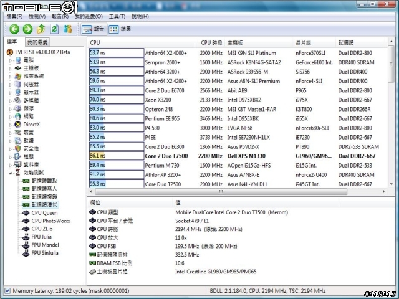Image resolution: width=399 pixels, height=299 pixels.
Task: Select the 安全性 shield icon
Action: point(18,148)
